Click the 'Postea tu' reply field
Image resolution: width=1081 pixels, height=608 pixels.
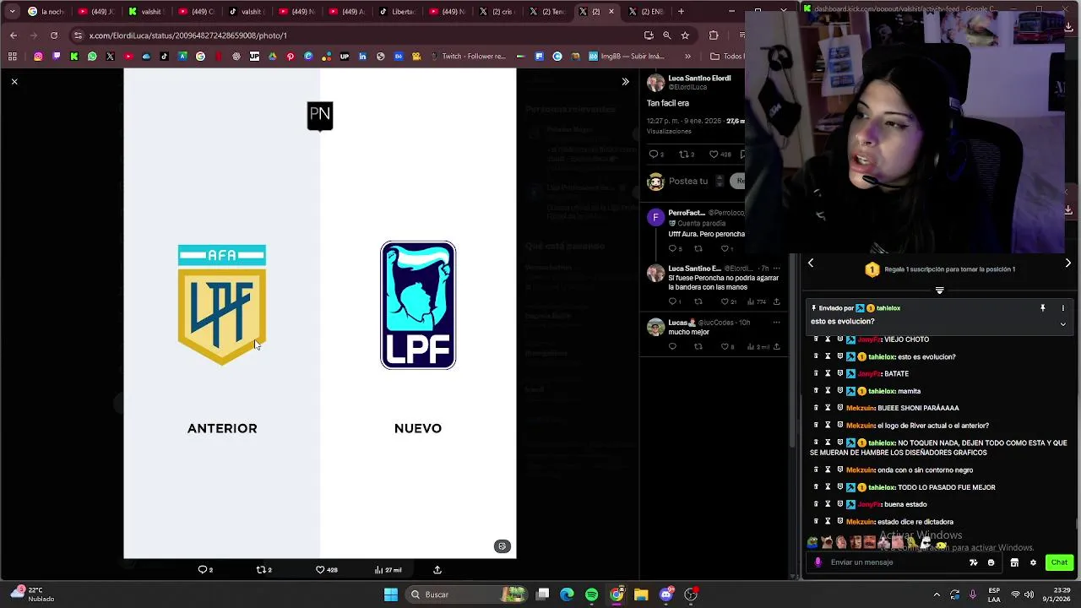click(x=688, y=182)
